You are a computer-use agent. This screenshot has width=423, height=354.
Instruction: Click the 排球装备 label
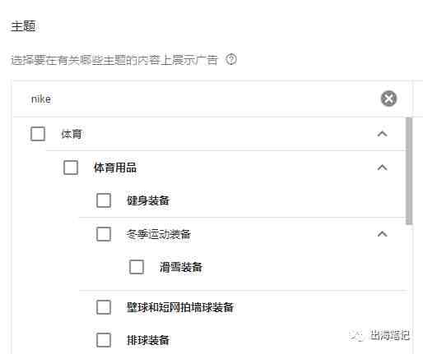148,340
